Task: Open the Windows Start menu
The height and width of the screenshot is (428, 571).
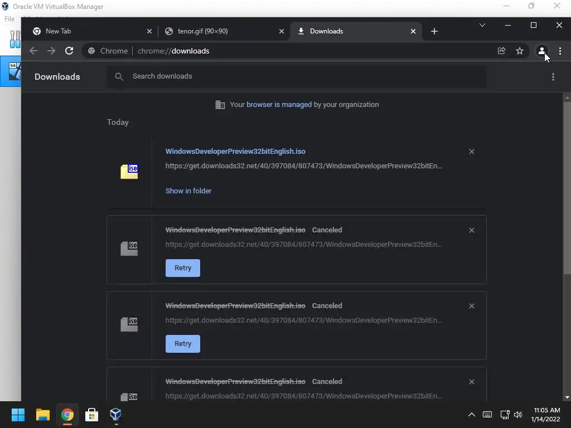Action: (x=18, y=415)
